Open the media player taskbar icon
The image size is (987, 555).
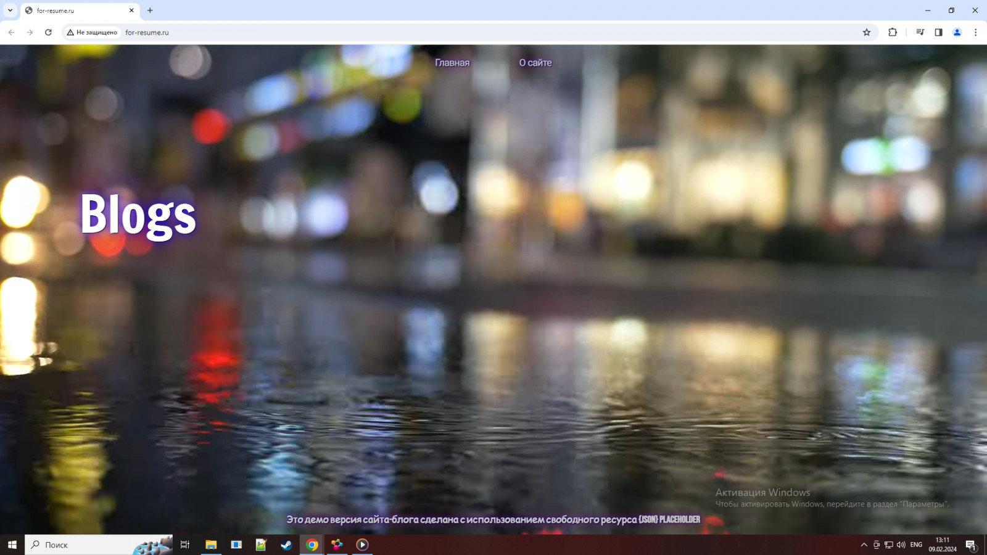click(362, 545)
